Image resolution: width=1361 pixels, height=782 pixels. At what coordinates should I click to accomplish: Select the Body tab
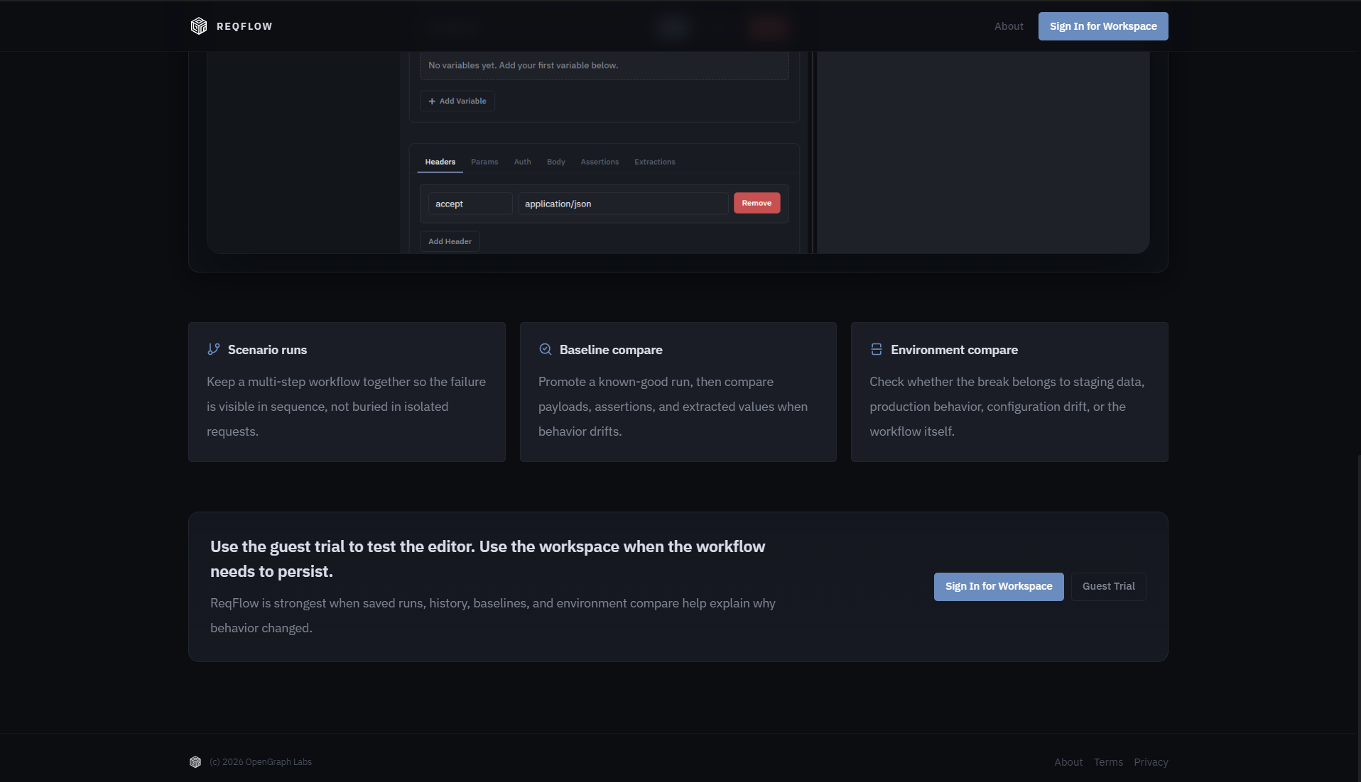555,161
